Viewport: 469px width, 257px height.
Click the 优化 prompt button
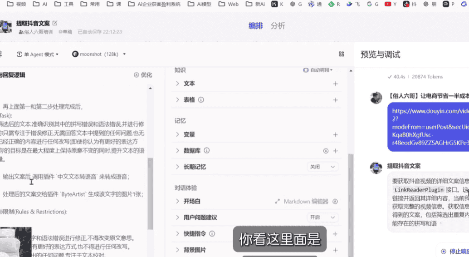pos(143,75)
